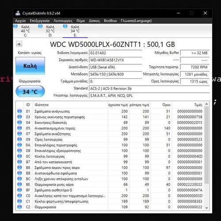Click status icon of Επαναλήψεις περιστροφής row

tap(19, 145)
